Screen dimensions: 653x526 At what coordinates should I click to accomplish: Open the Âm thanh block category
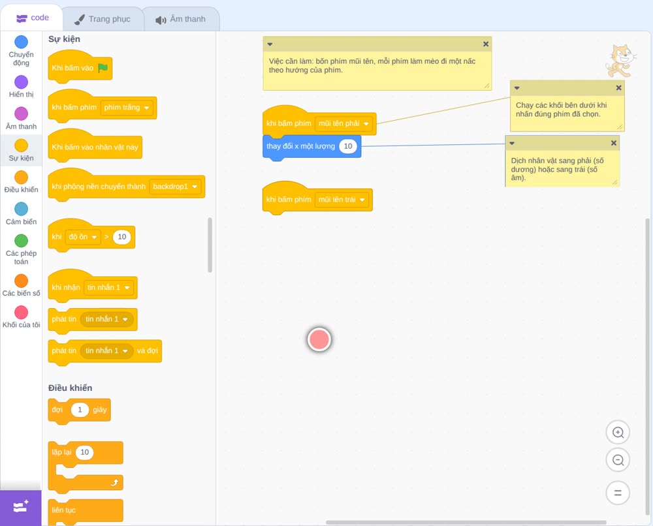click(21, 119)
